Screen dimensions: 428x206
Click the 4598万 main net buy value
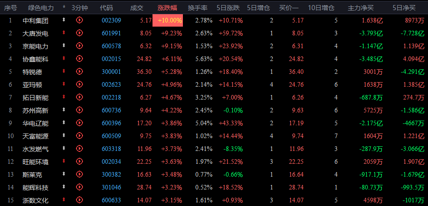[x=373, y=200]
